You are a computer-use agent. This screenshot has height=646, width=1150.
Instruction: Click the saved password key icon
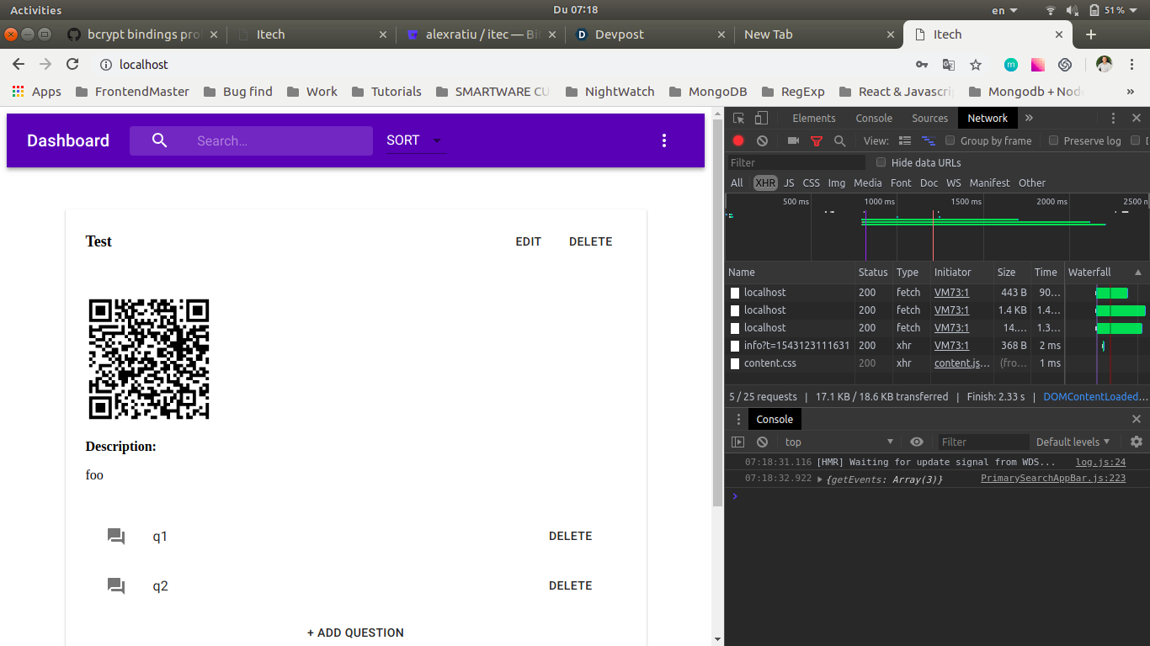tap(922, 65)
